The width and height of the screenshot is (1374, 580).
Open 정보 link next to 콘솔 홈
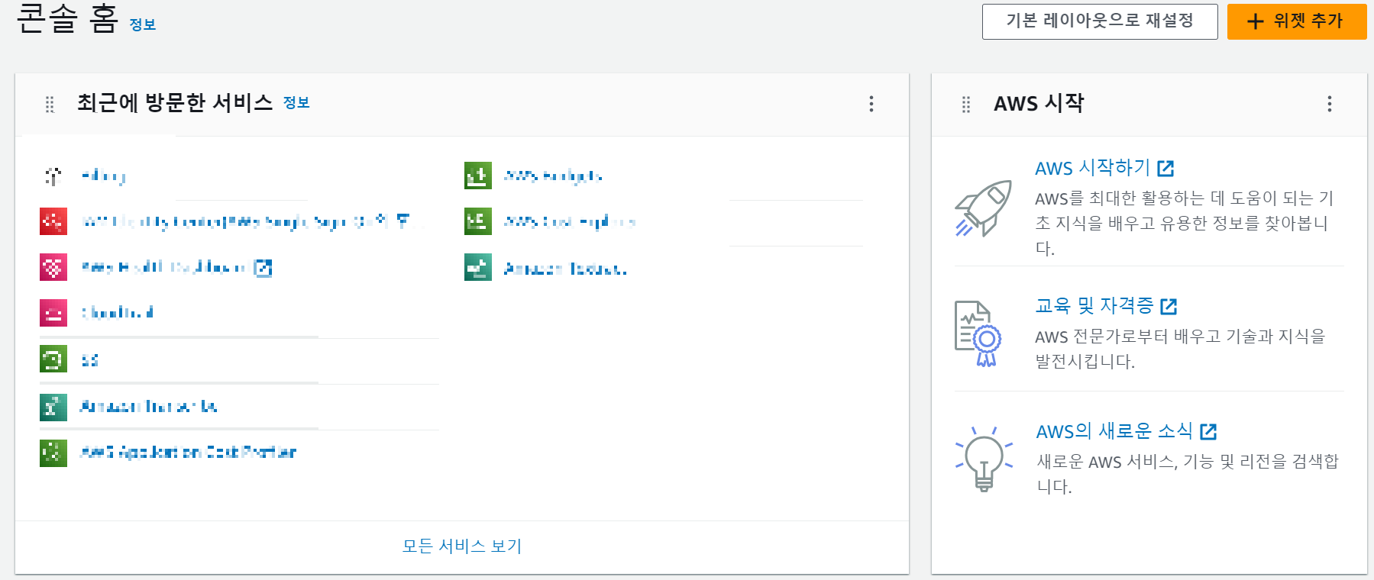[143, 24]
